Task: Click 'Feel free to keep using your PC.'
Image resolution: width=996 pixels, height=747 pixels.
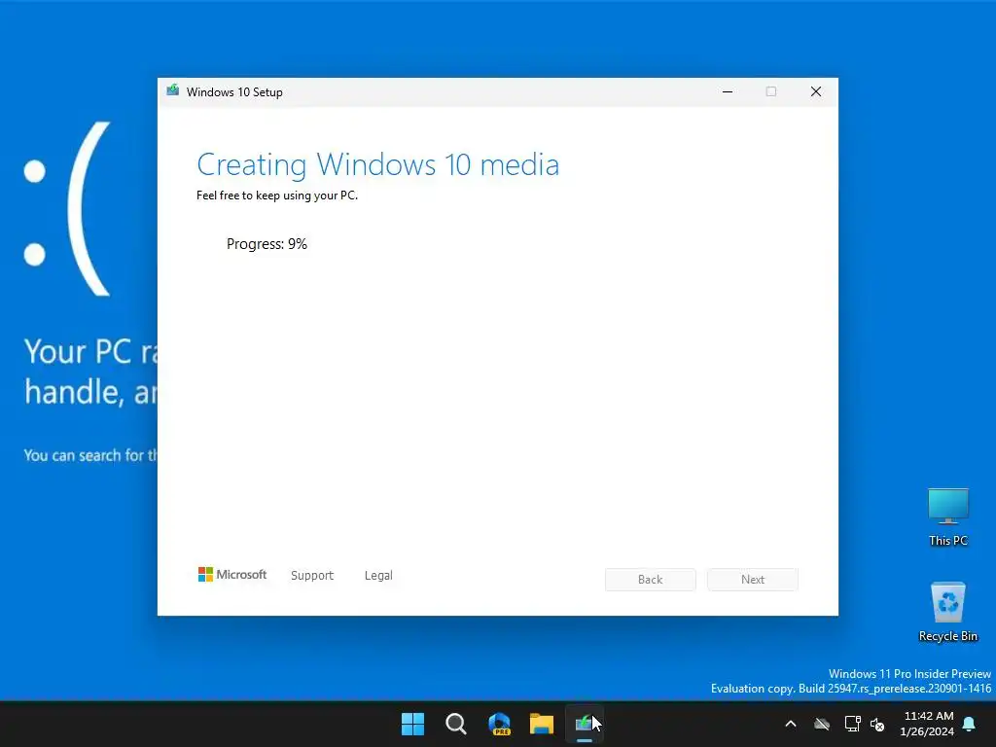Action: pyautogui.click(x=277, y=196)
